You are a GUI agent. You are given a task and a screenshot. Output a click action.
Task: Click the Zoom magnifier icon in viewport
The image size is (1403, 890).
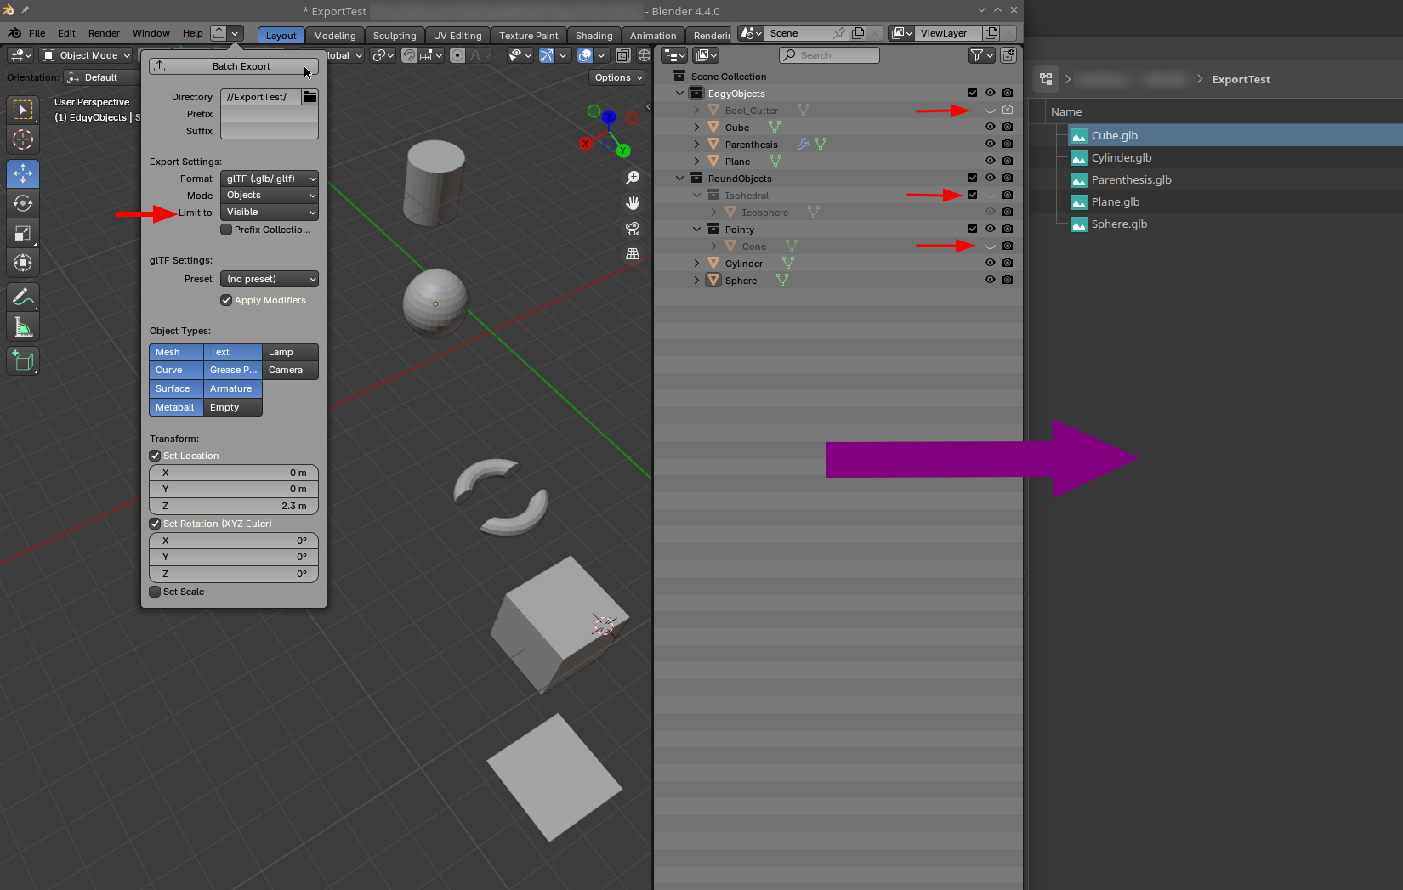[x=633, y=178]
